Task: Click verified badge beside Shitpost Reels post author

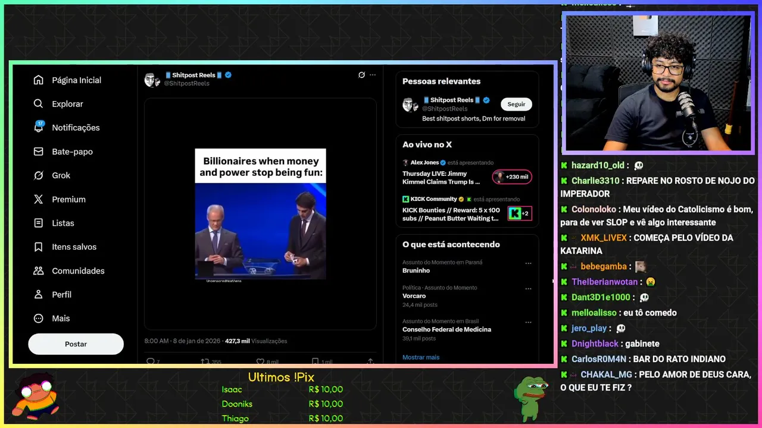Action: 228,75
